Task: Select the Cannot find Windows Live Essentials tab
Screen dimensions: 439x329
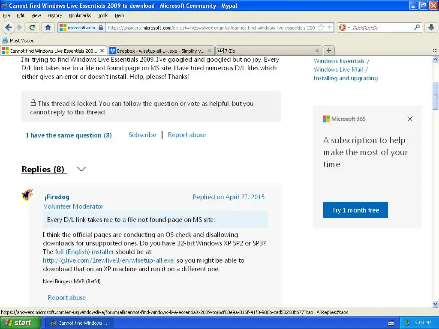Action: click(x=54, y=51)
